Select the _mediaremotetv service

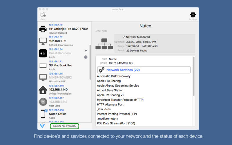(107, 119)
